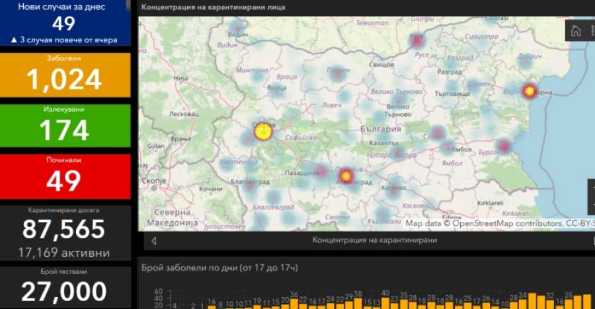The width and height of the screenshot is (595, 309).
Task: Select the chart bar labeled 36
Action: tap(294, 302)
